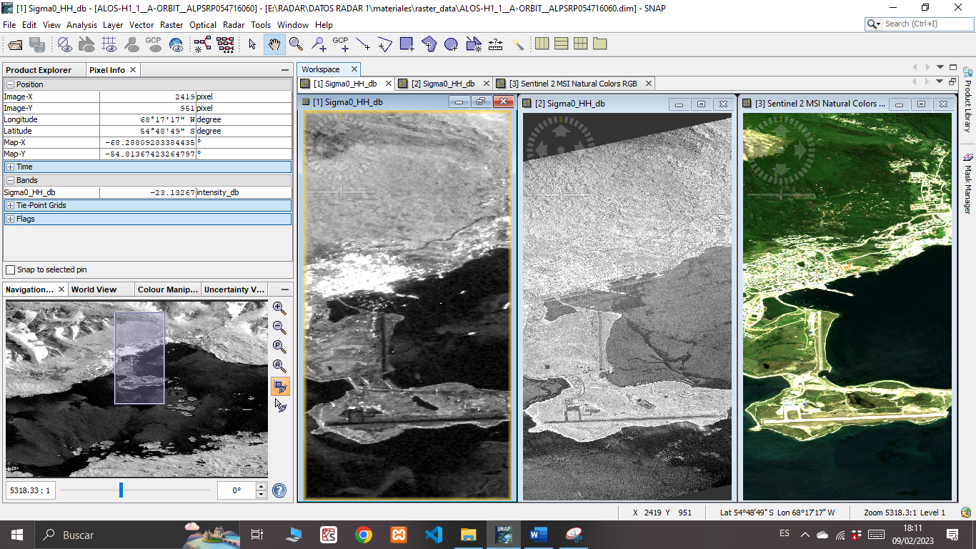Select the Magic Wand tool

518,44
